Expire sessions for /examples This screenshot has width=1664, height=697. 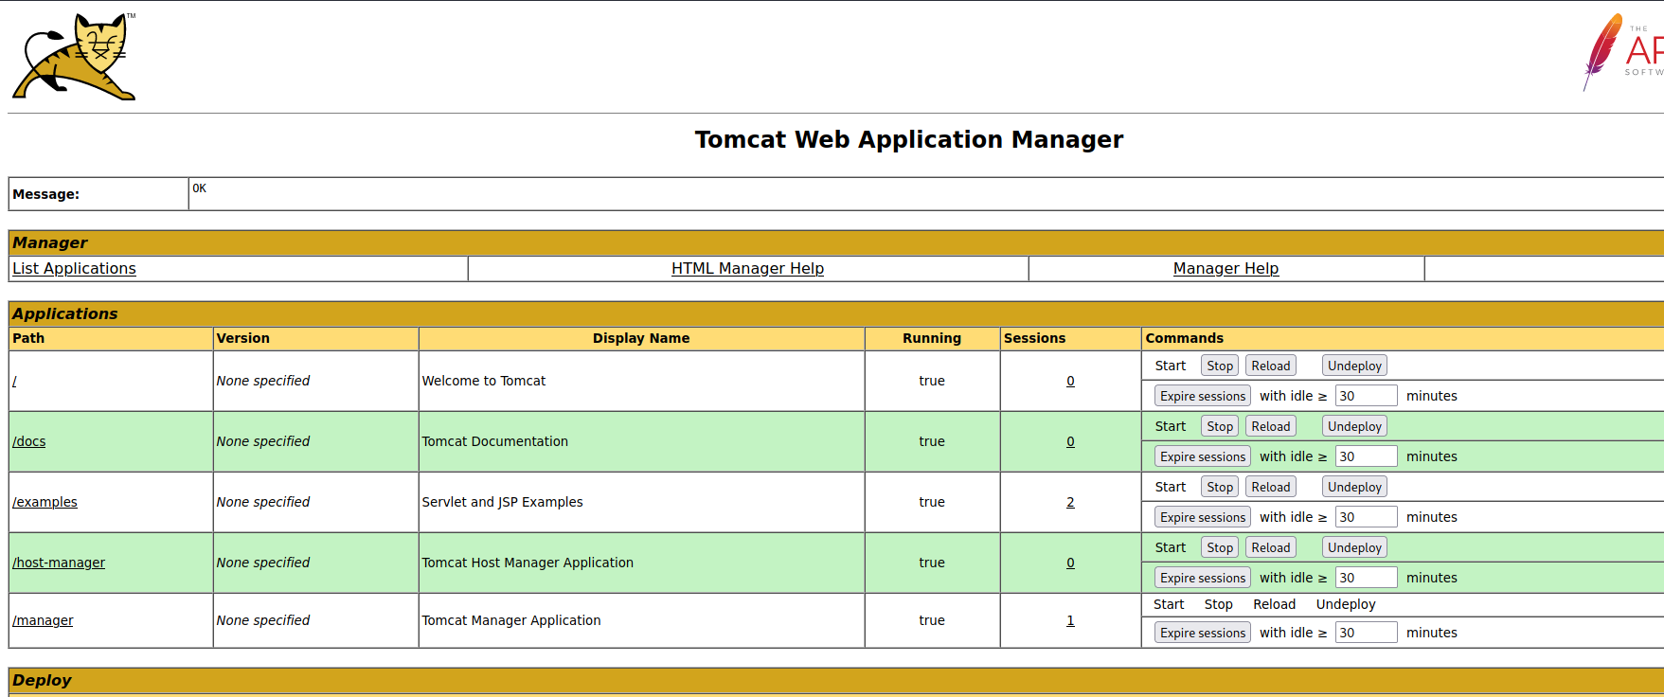pyautogui.click(x=1203, y=517)
